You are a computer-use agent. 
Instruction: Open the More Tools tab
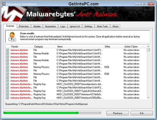[102, 26]
